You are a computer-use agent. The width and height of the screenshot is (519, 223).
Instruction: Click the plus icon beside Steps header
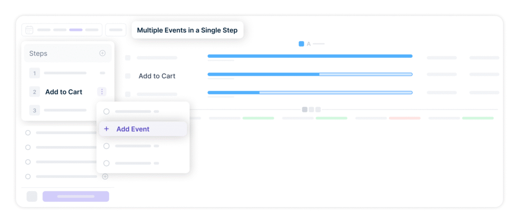102,53
